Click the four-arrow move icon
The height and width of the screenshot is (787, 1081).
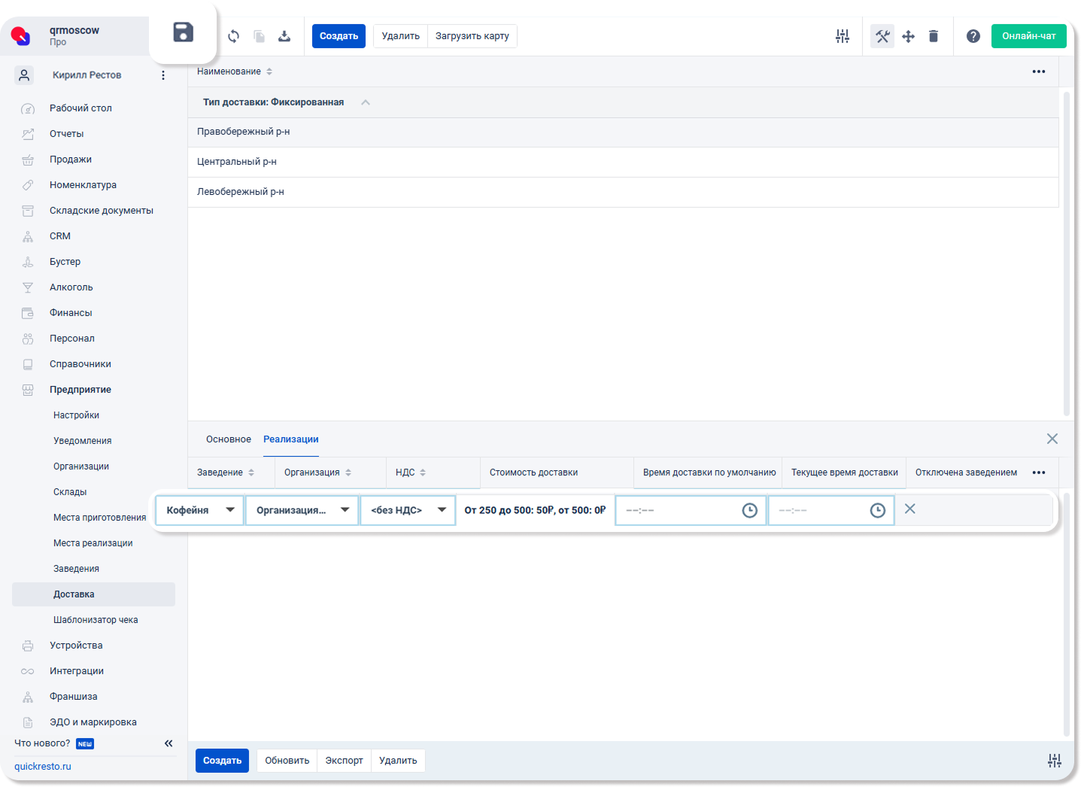coord(908,36)
